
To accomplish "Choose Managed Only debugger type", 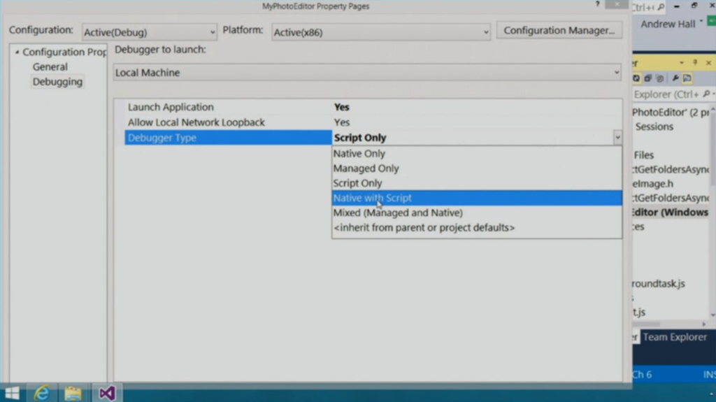I will 477,168.
